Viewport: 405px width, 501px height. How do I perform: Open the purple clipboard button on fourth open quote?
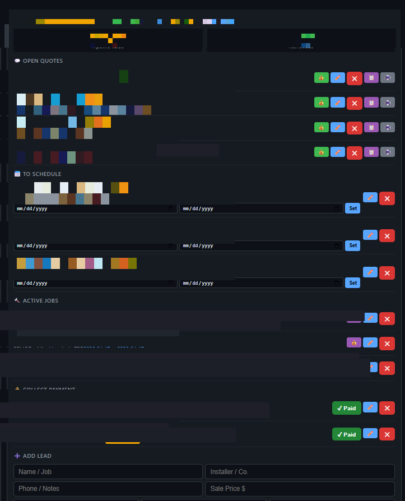coord(371,152)
